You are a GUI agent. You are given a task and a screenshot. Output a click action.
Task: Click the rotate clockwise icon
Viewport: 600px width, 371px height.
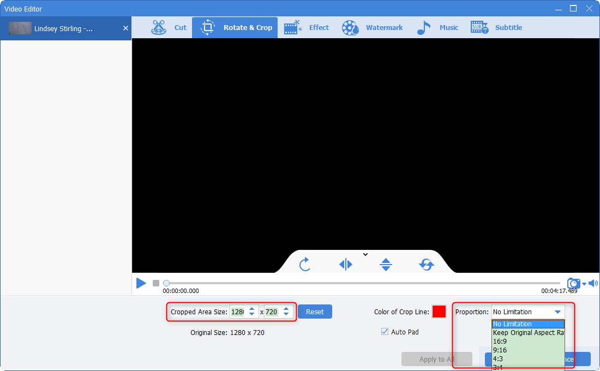(305, 265)
